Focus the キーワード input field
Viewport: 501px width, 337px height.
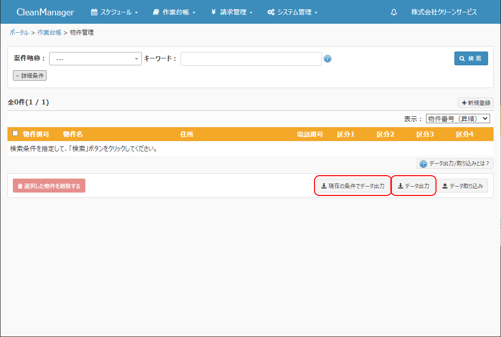tap(251, 59)
